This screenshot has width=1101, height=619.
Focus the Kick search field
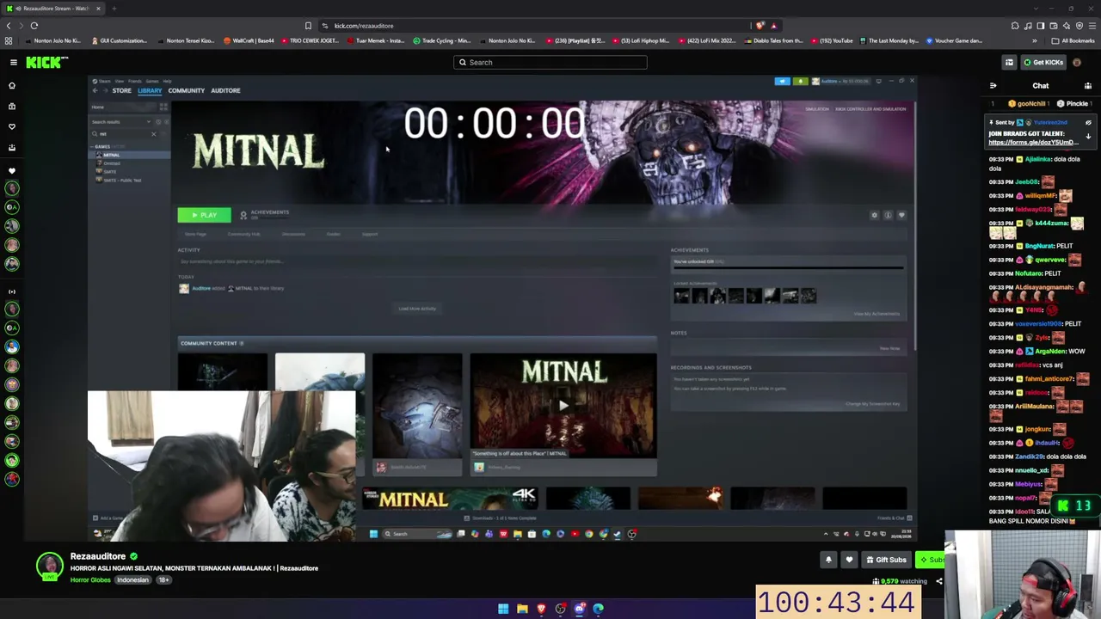(x=550, y=62)
